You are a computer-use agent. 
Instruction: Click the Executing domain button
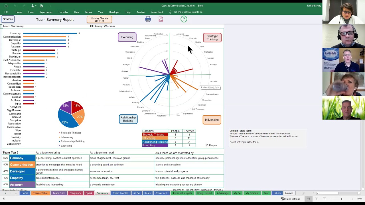coord(127,37)
